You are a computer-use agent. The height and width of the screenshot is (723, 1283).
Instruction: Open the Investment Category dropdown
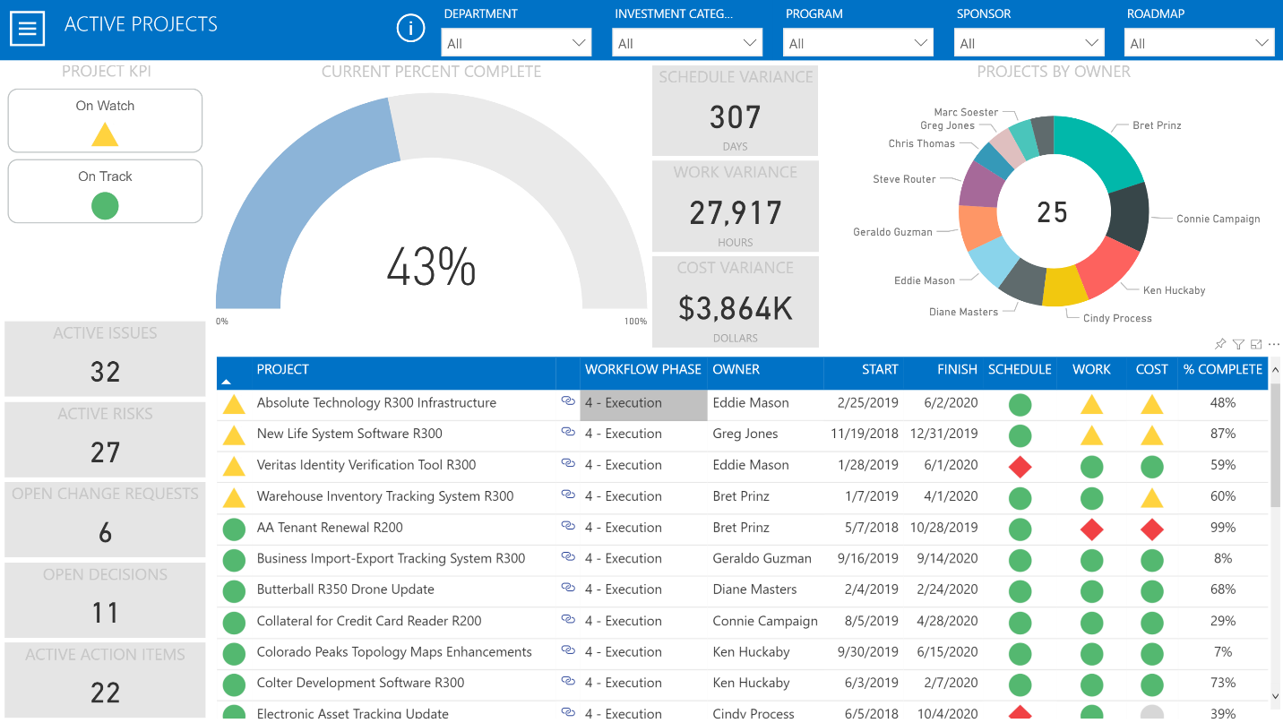click(x=687, y=43)
